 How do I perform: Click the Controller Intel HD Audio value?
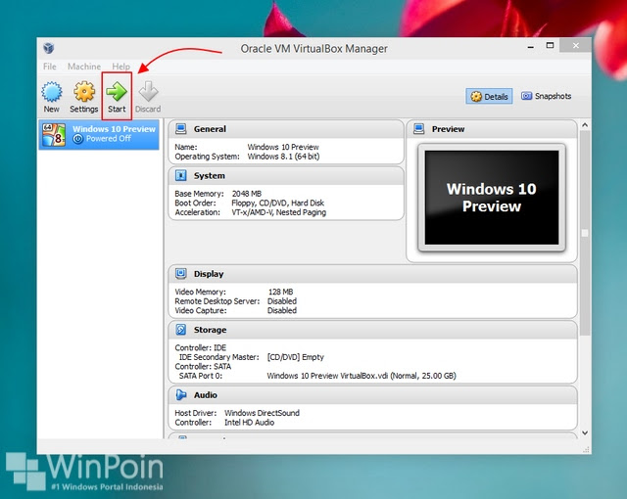tap(249, 423)
